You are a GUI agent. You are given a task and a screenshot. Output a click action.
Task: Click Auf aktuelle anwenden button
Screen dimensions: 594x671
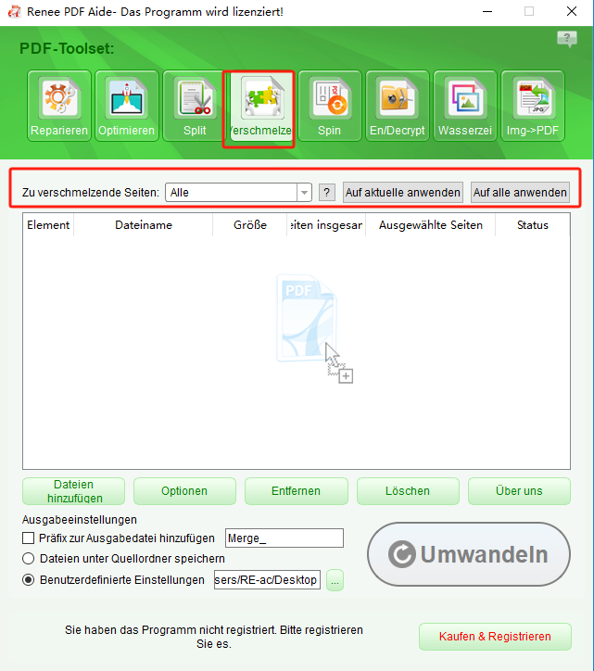coord(403,193)
